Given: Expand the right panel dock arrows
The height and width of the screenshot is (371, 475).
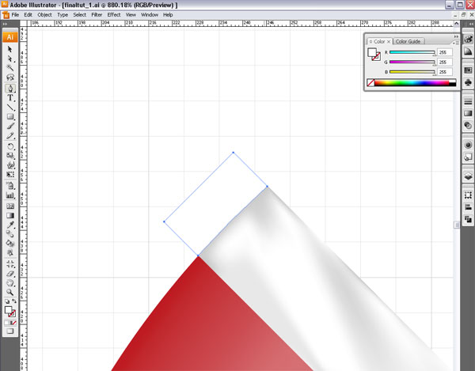Looking at the screenshot, I should 473,24.
